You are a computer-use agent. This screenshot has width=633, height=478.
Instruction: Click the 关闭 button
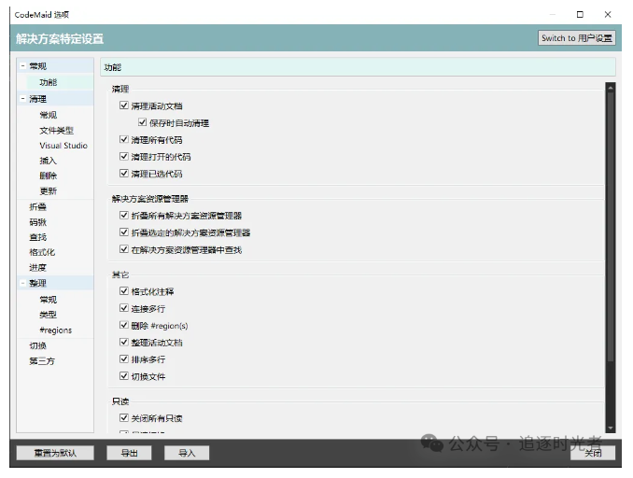pos(593,453)
